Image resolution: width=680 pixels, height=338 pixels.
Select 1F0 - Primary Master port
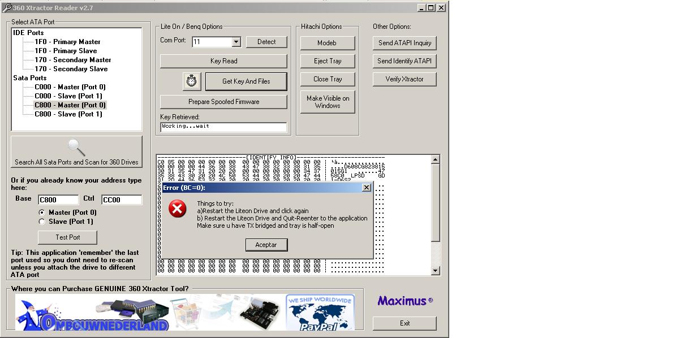[67, 42]
